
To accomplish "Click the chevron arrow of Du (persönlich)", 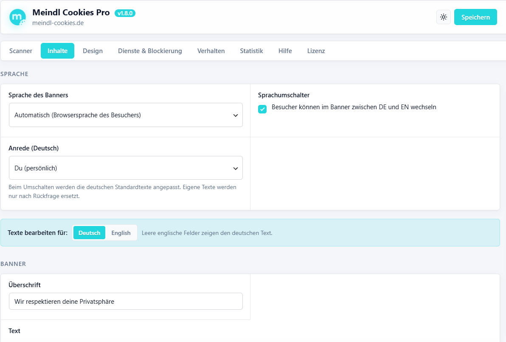I will [236, 168].
